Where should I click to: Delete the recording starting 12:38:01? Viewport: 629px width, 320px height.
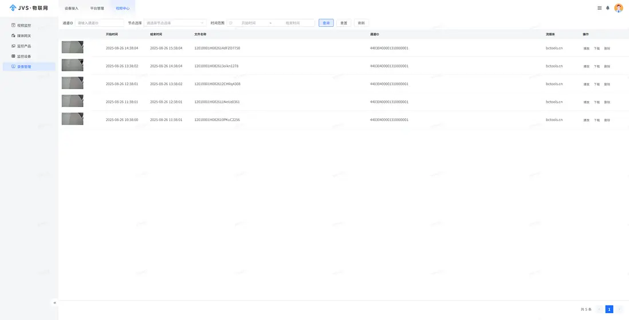tap(607, 85)
